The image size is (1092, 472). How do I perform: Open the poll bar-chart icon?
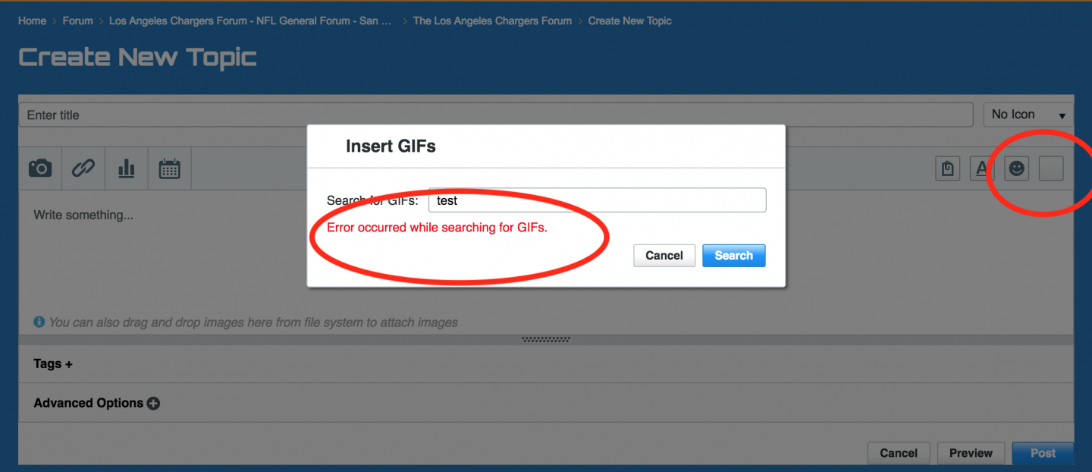(126, 168)
